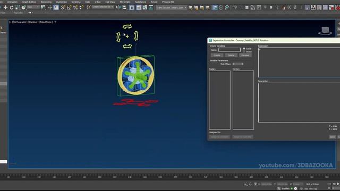Click the Delete variable button
Viewport: 340px width, 191px height.
231,55
